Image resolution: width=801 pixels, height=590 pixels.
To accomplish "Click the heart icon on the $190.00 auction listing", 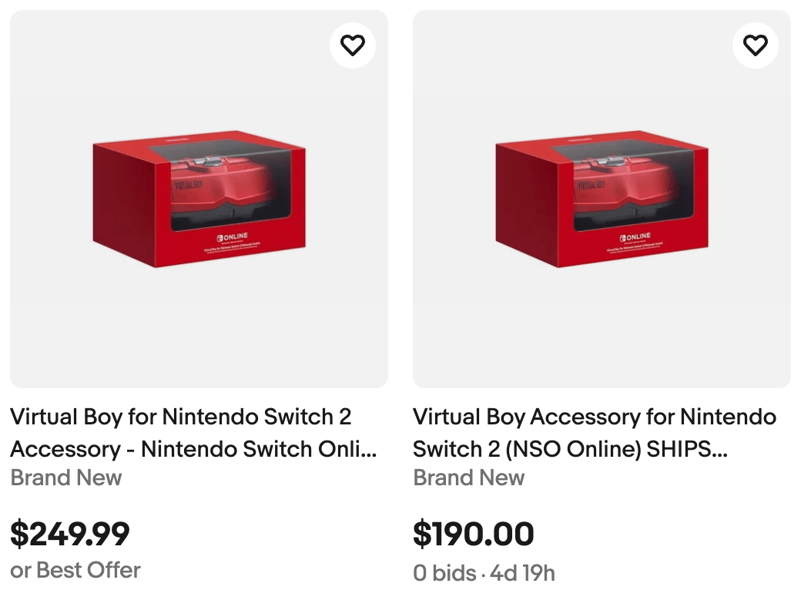I will point(756,45).
